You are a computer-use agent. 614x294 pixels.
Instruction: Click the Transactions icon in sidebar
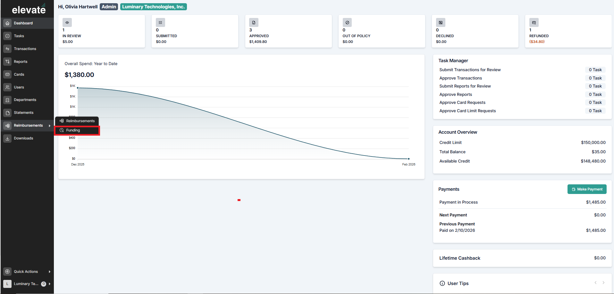pyautogui.click(x=7, y=49)
